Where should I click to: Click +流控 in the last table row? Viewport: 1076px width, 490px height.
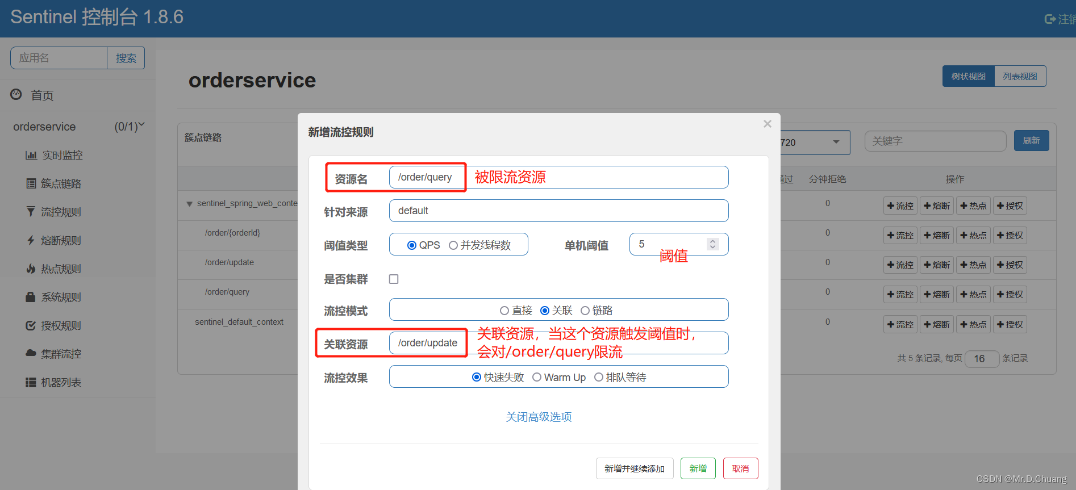(900, 324)
